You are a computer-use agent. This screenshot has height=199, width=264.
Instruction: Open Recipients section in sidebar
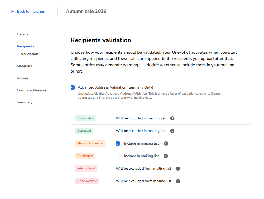coord(25,46)
